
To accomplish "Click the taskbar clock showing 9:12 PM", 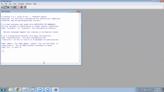I will (157, 90).
